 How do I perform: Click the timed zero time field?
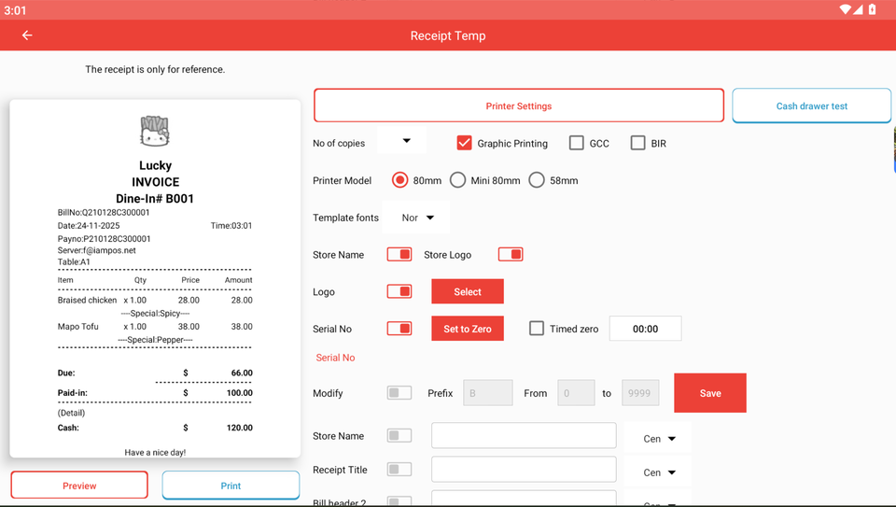[645, 329]
